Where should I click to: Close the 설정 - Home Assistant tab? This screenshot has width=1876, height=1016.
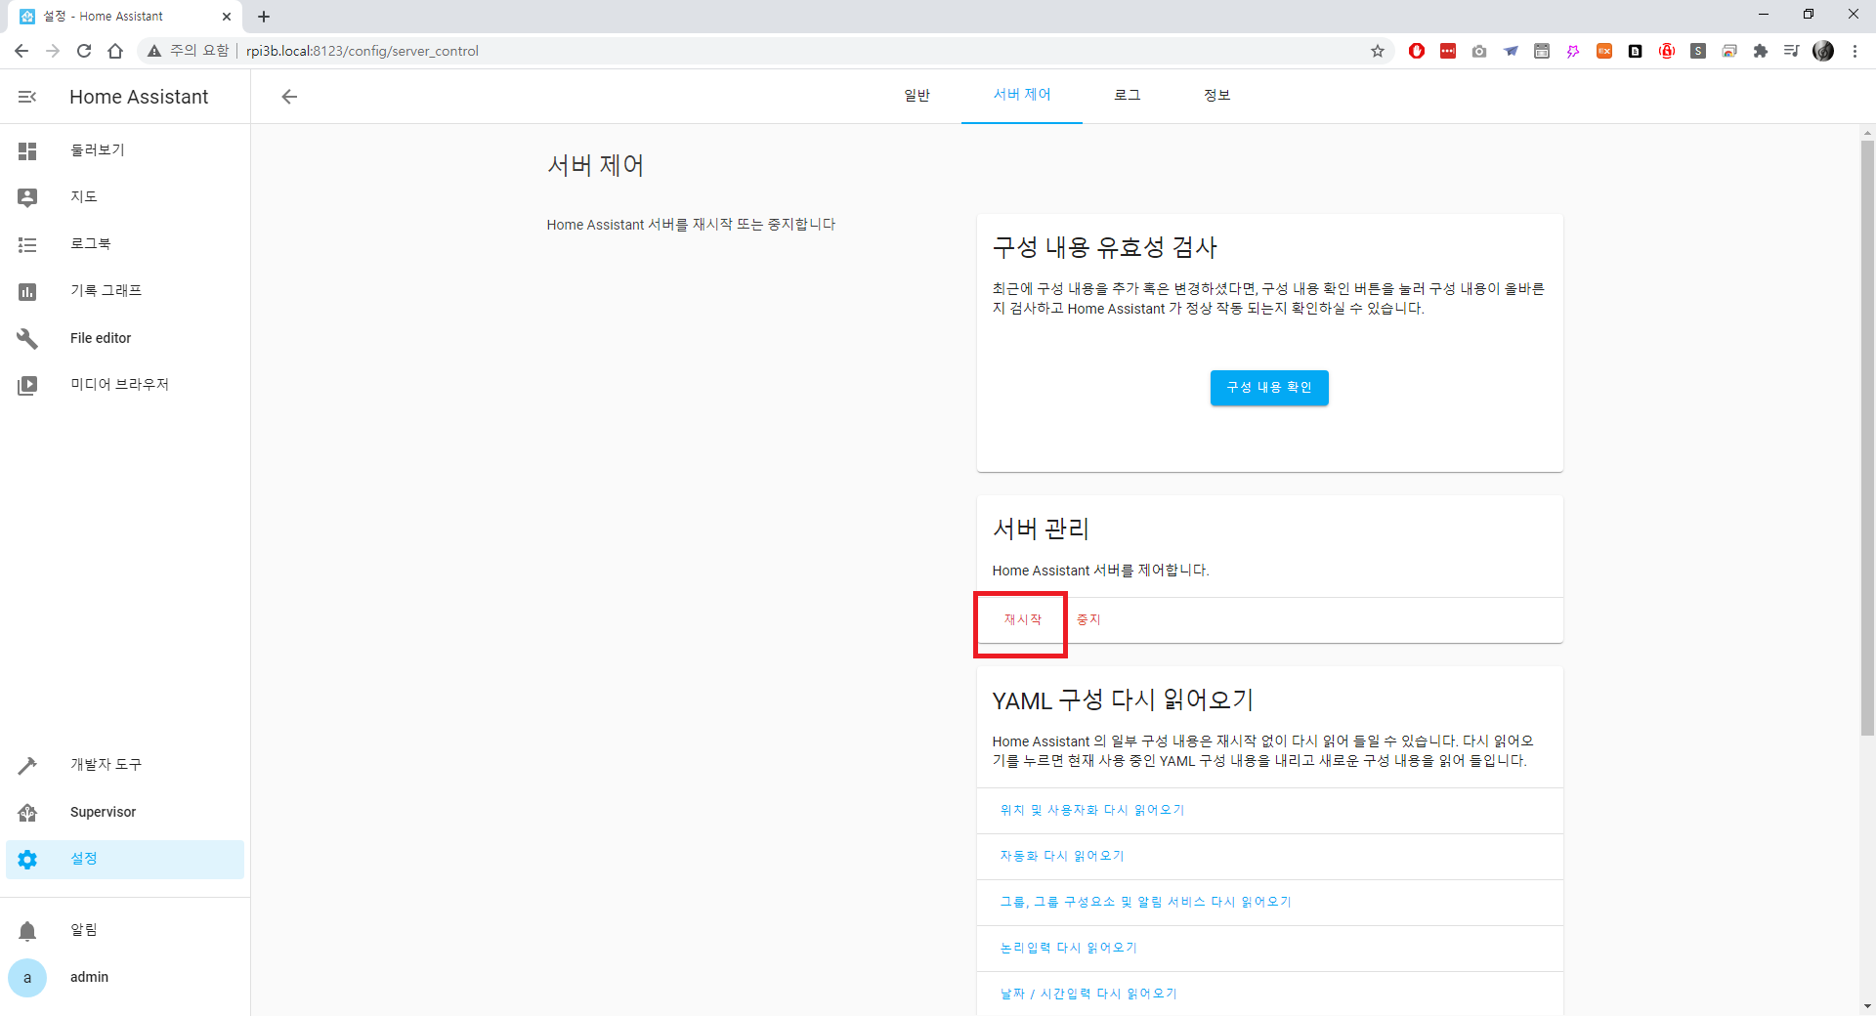click(227, 17)
